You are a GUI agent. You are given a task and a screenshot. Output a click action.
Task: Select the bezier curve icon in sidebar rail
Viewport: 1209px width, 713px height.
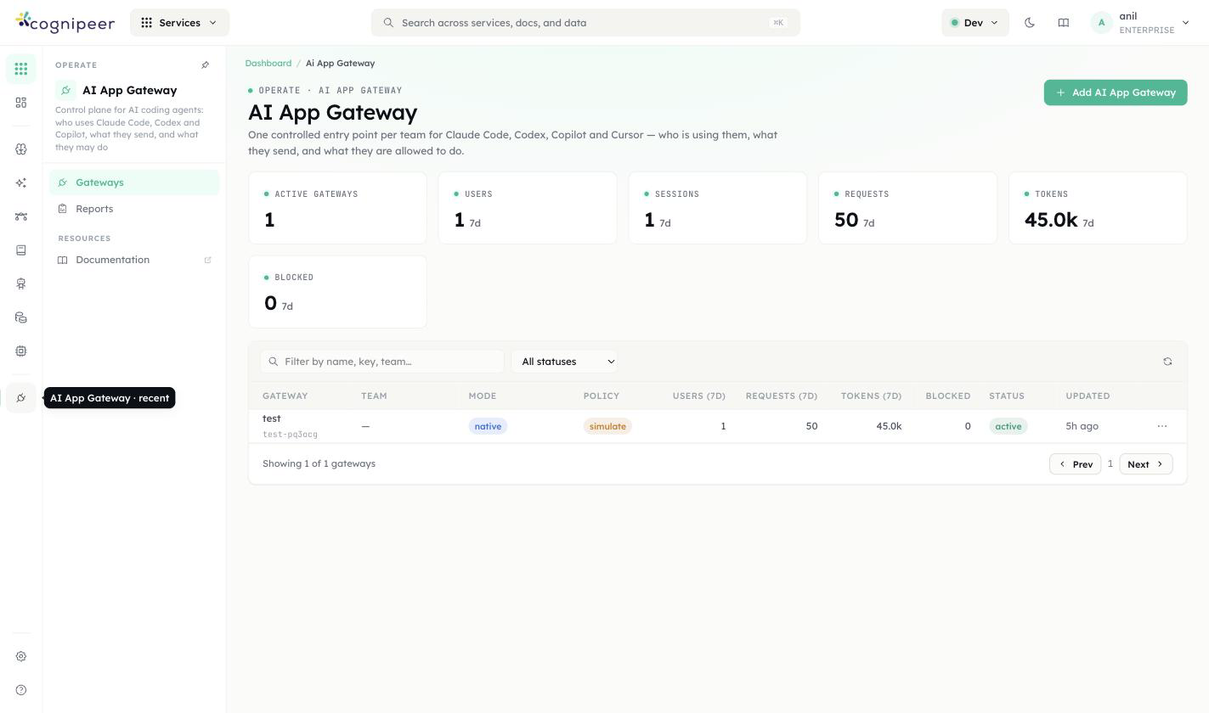21,216
